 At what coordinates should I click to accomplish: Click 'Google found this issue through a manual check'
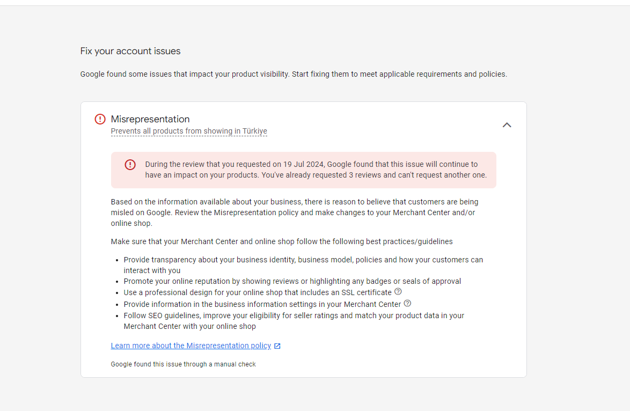(183, 364)
